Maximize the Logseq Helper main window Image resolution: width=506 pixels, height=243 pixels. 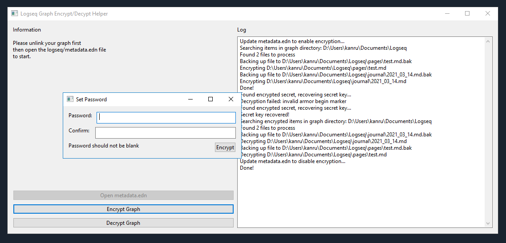[467, 13]
